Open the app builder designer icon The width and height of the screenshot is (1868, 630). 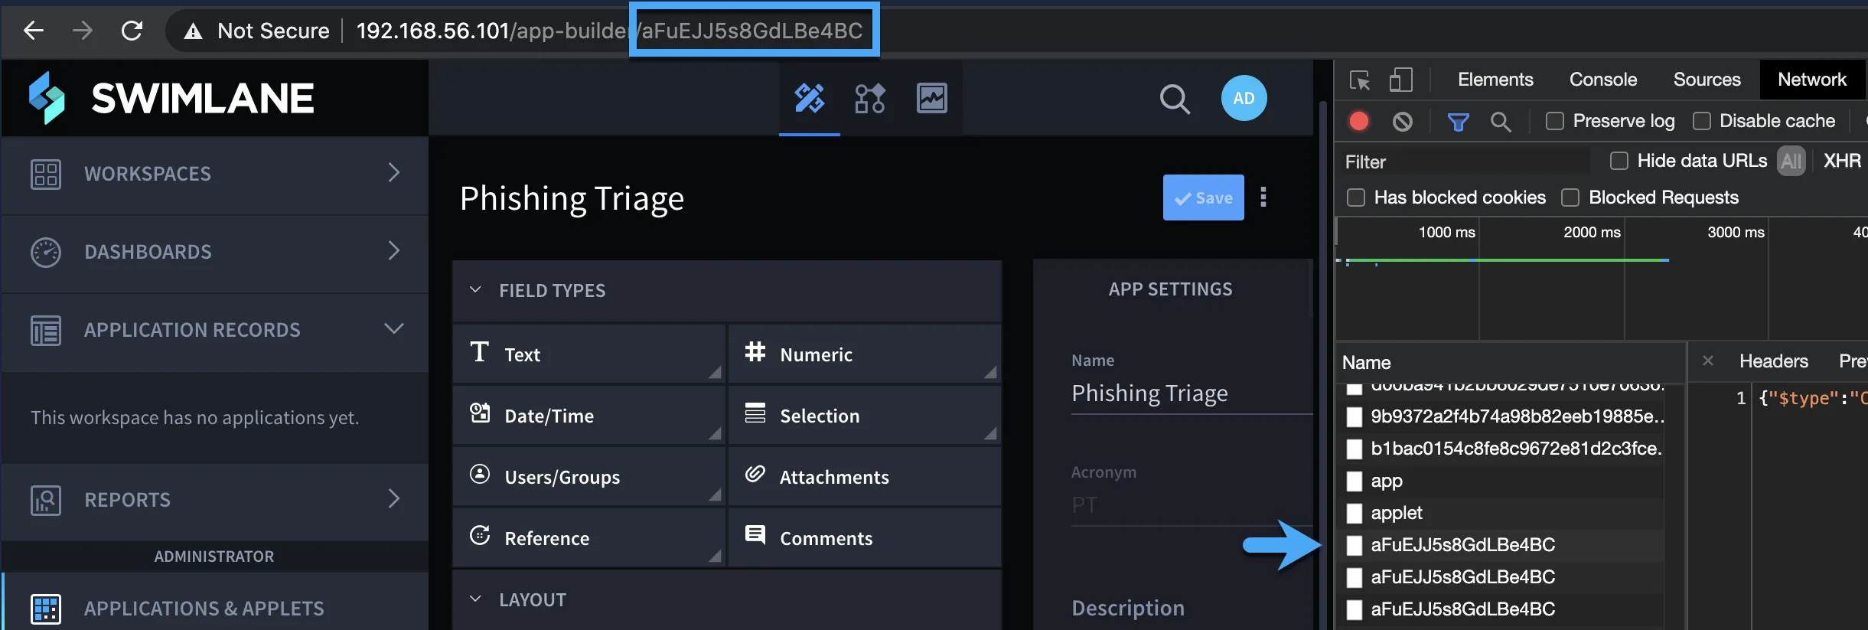click(x=809, y=98)
